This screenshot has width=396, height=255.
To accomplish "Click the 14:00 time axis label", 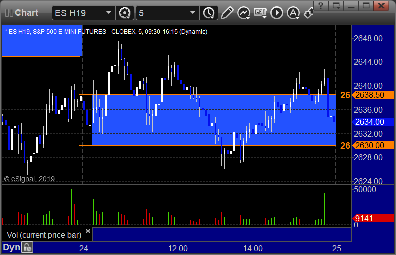I will coord(253,248).
